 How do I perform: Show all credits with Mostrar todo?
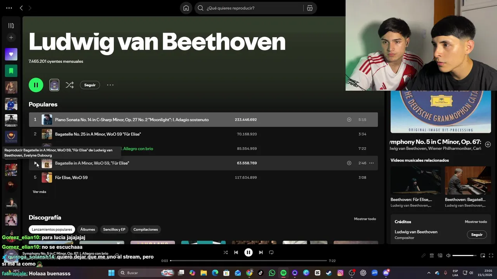476,222
